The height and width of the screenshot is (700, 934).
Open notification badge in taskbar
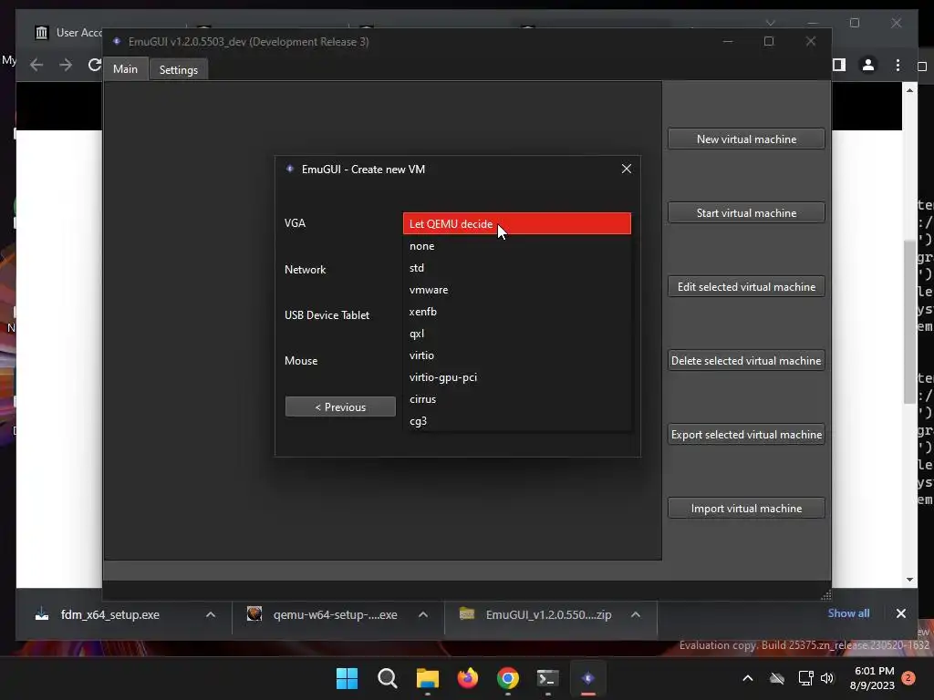(908, 678)
